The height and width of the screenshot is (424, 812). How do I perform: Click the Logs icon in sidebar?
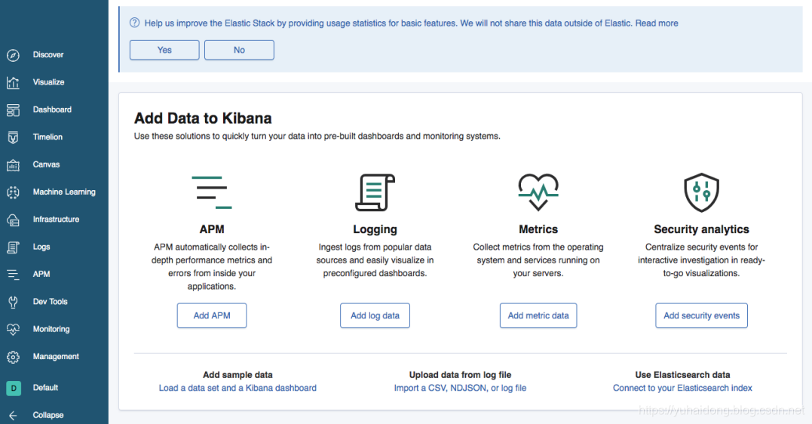(x=13, y=247)
